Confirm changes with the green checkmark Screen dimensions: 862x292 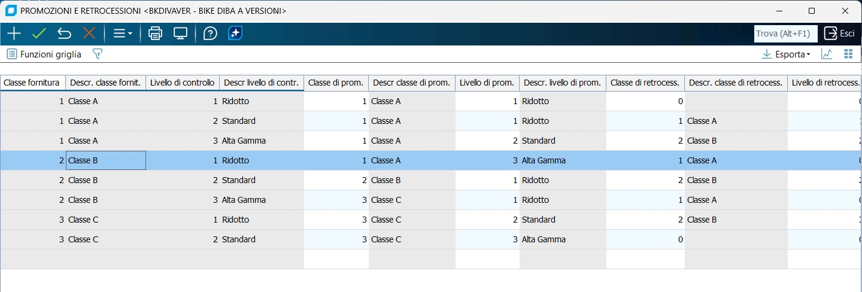coord(39,34)
